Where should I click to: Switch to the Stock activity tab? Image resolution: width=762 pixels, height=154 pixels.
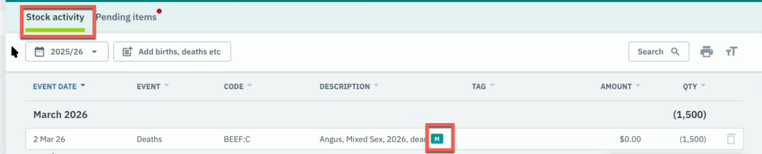point(55,17)
